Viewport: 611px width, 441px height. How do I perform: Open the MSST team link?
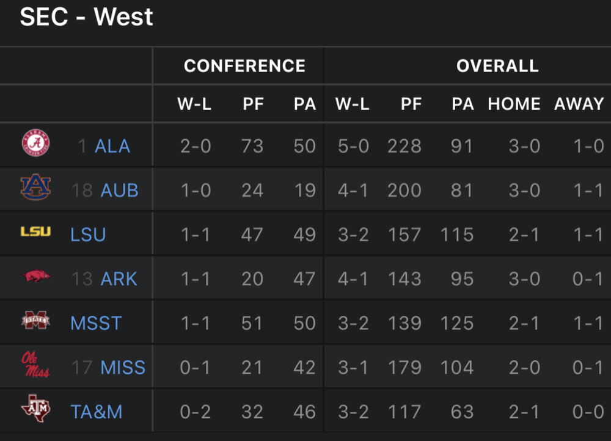coord(96,323)
